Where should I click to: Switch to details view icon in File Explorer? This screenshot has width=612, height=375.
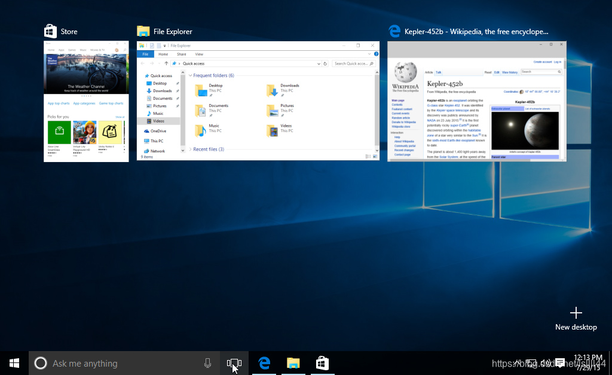[368, 157]
